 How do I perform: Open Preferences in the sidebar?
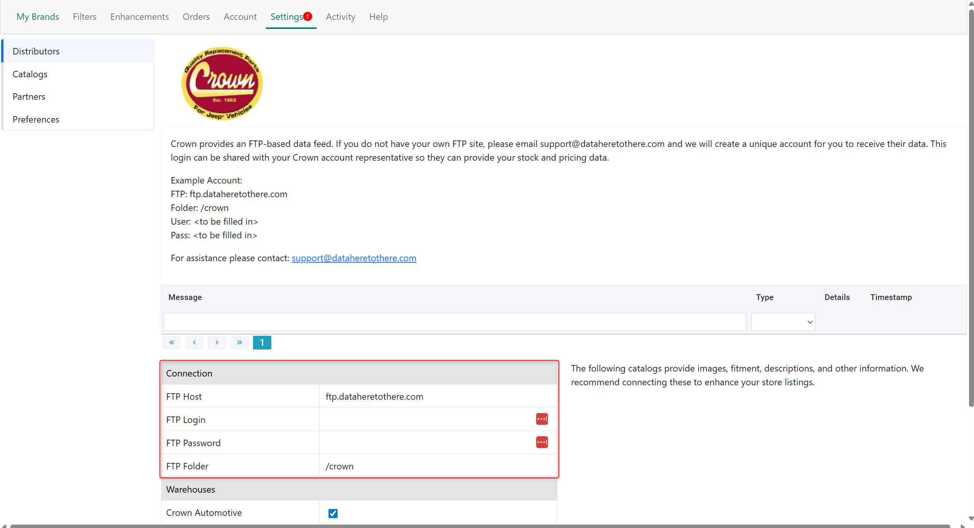36,120
